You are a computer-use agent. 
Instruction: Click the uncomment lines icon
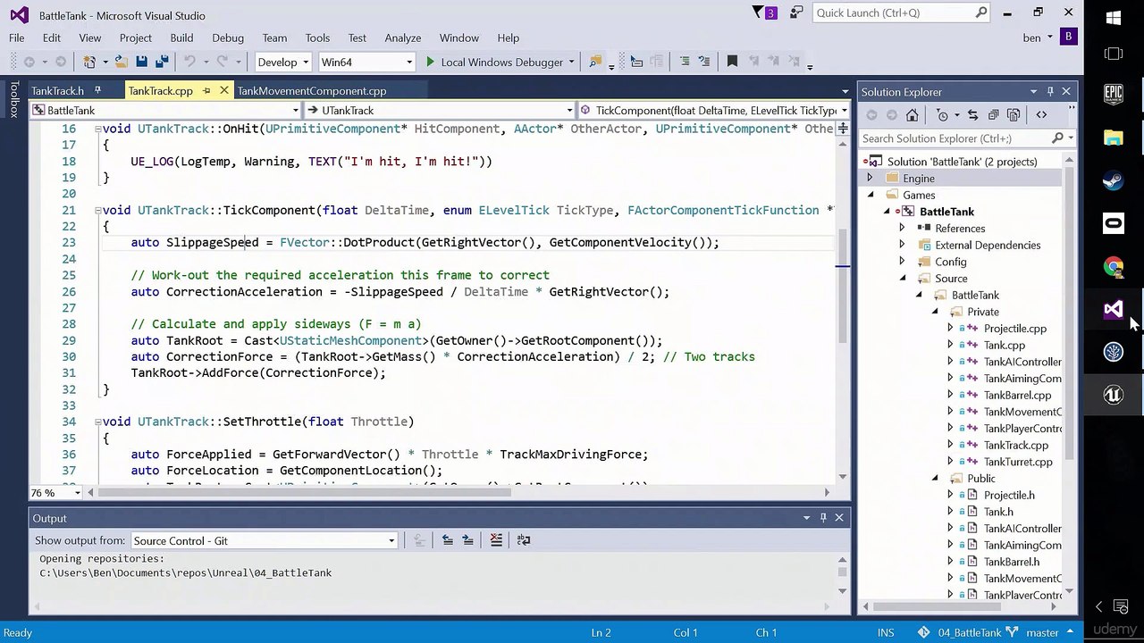705,62
